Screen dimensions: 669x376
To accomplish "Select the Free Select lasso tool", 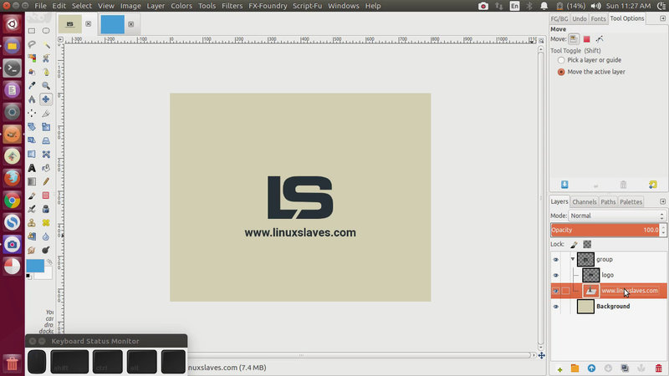I will click(32, 44).
